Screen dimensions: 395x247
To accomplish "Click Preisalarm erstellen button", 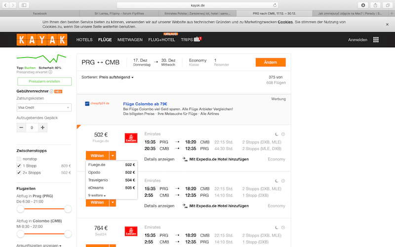I will 44,82.
